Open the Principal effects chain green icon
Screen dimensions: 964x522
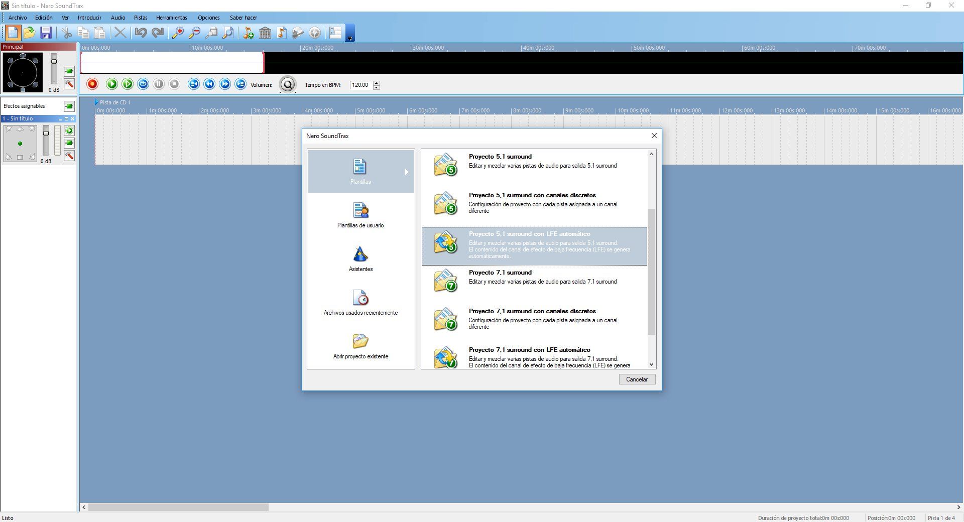(x=69, y=71)
